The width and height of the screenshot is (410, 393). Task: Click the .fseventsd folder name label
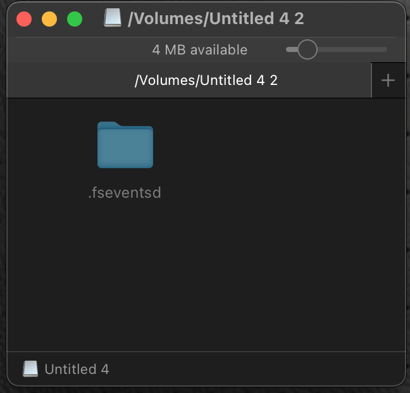point(125,193)
